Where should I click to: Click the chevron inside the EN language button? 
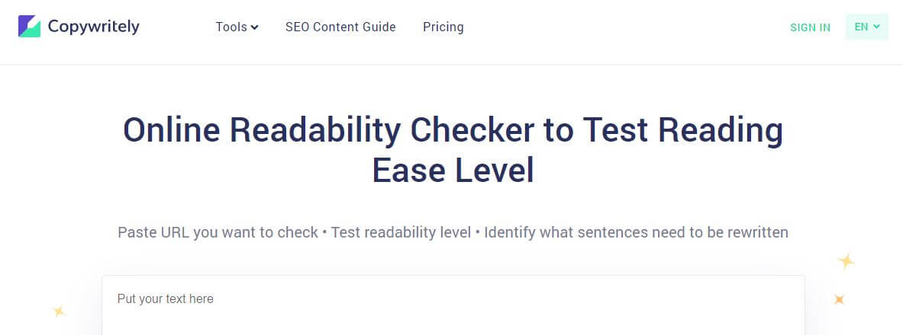pos(876,27)
